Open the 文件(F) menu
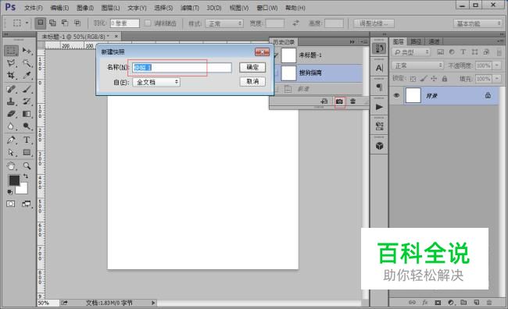This screenshot has width=508, height=309. click(34, 8)
